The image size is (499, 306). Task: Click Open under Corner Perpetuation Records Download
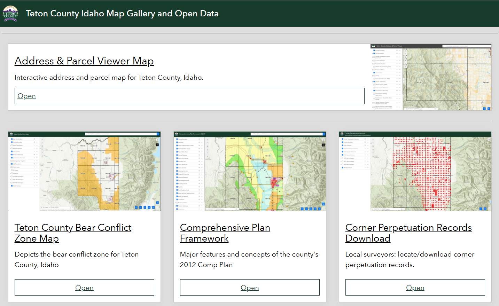415,288
